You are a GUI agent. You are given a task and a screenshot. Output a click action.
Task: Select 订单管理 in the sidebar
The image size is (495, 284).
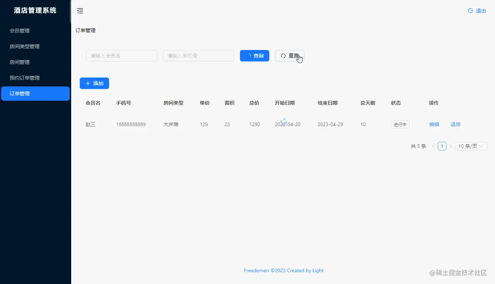(35, 94)
